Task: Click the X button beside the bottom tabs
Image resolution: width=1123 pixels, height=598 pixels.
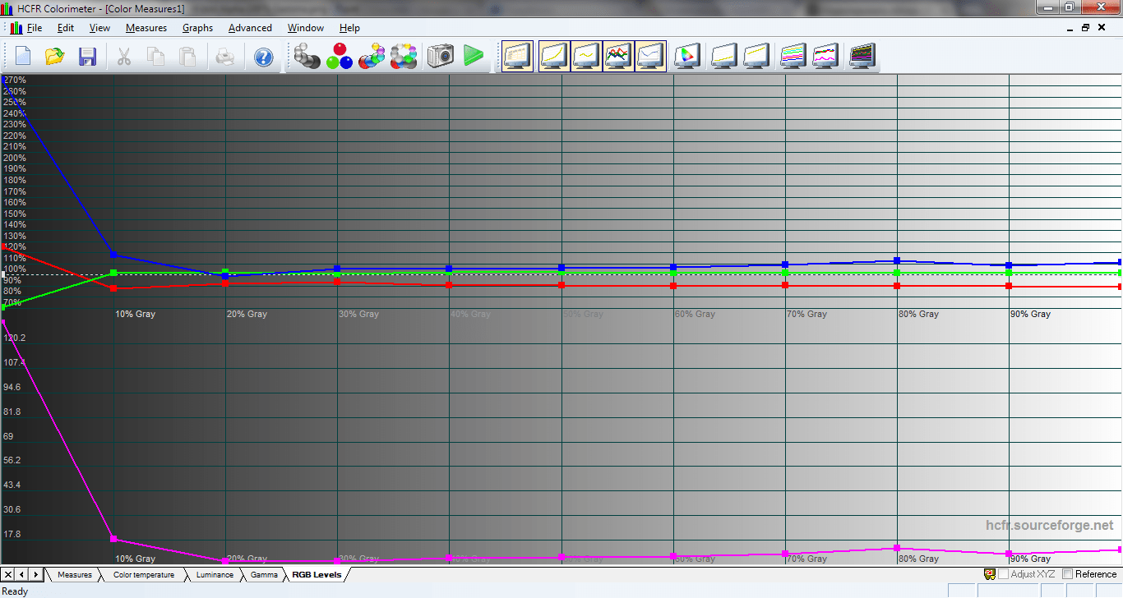Action: pos(8,574)
